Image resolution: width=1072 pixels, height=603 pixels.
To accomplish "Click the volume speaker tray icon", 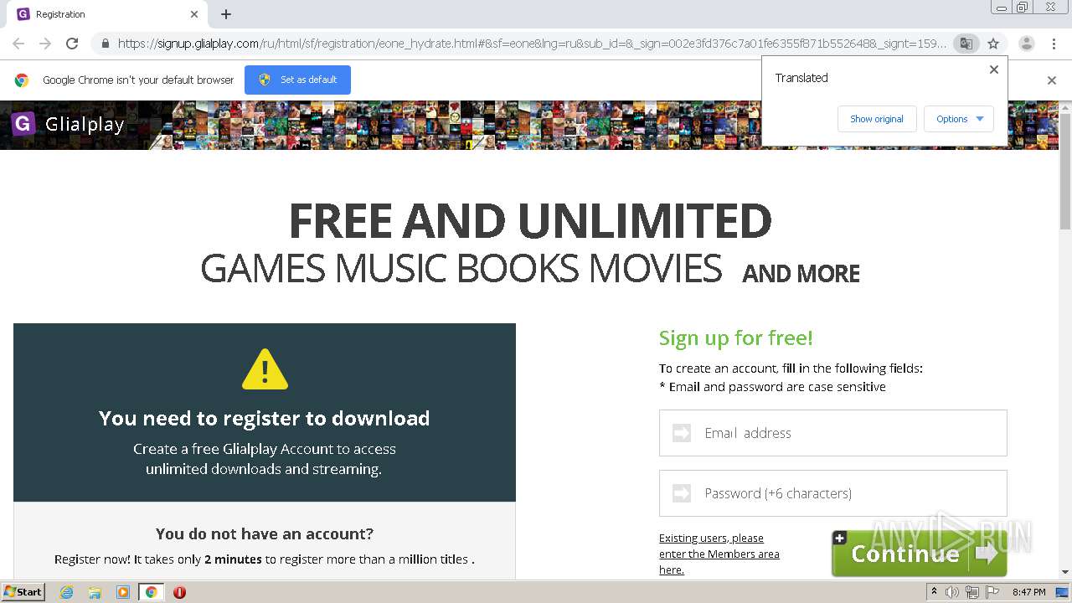I will 952,592.
